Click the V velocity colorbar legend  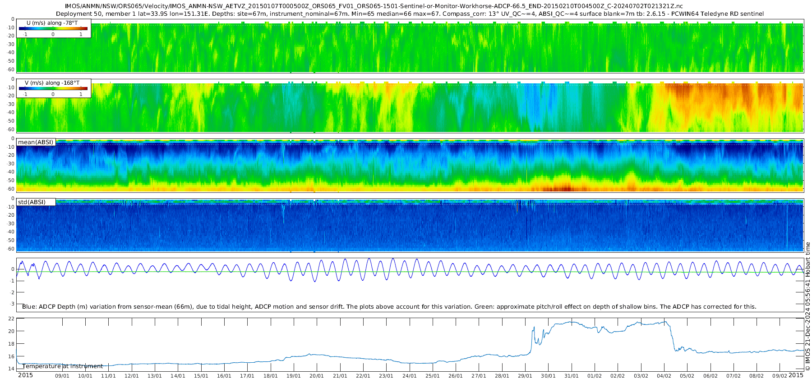pyautogui.click(x=53, y=88)
